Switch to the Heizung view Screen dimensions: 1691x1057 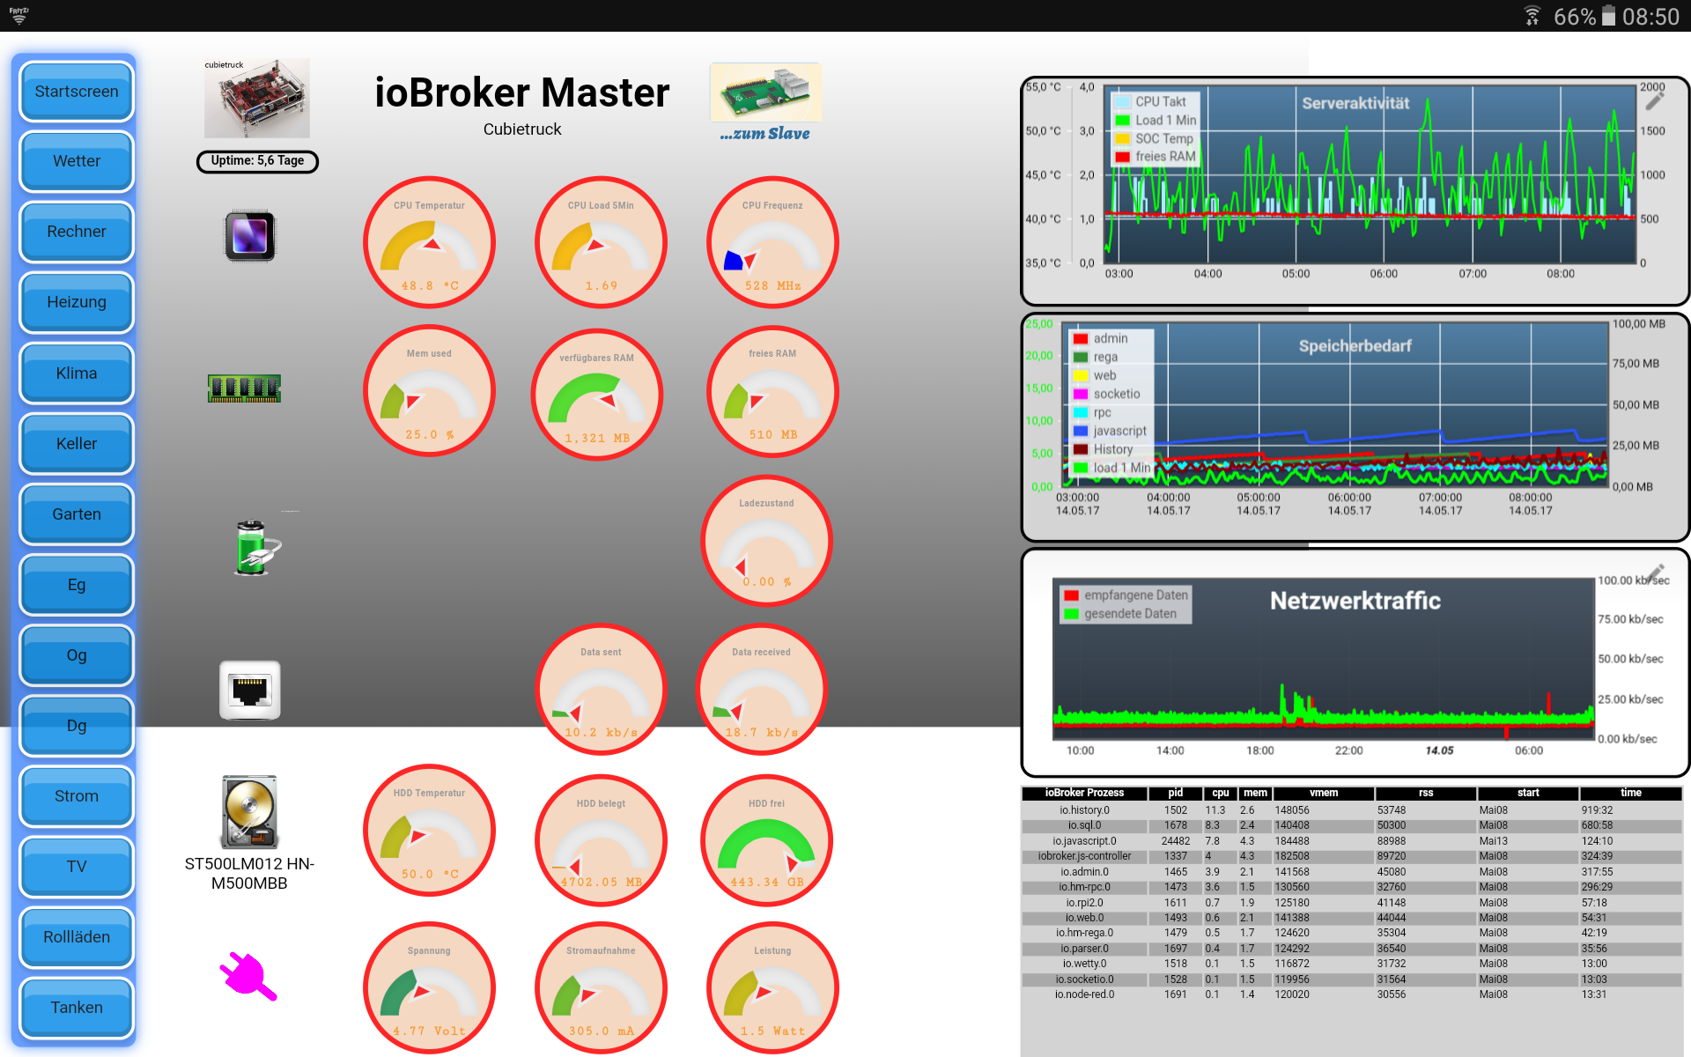(x=77, y=302)
